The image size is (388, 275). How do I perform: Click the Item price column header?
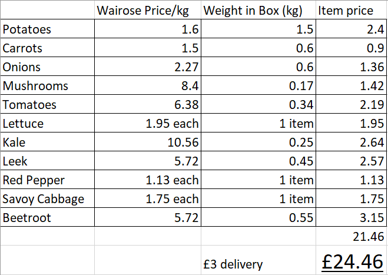(x=352, y=11)
